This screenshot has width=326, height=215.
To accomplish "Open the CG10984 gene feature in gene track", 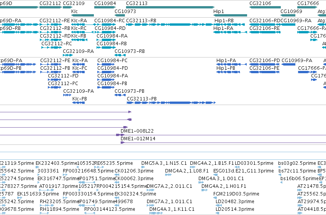I will pyautogui.click(x=105, y=7).
